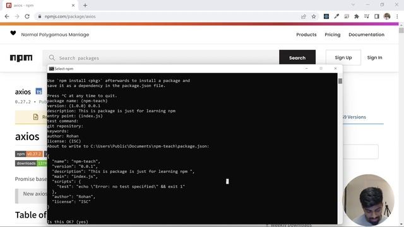Share this page icon in address bar

click(304, 16)
